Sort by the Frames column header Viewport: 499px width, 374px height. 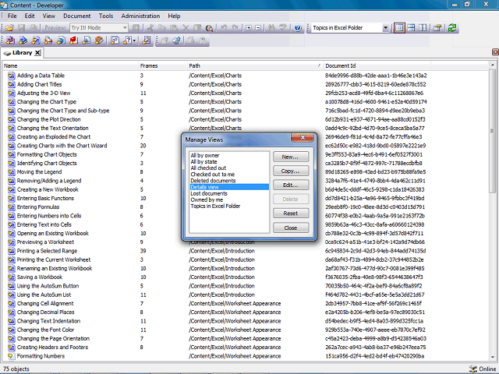pyautogui.click(x=163, y=65)
